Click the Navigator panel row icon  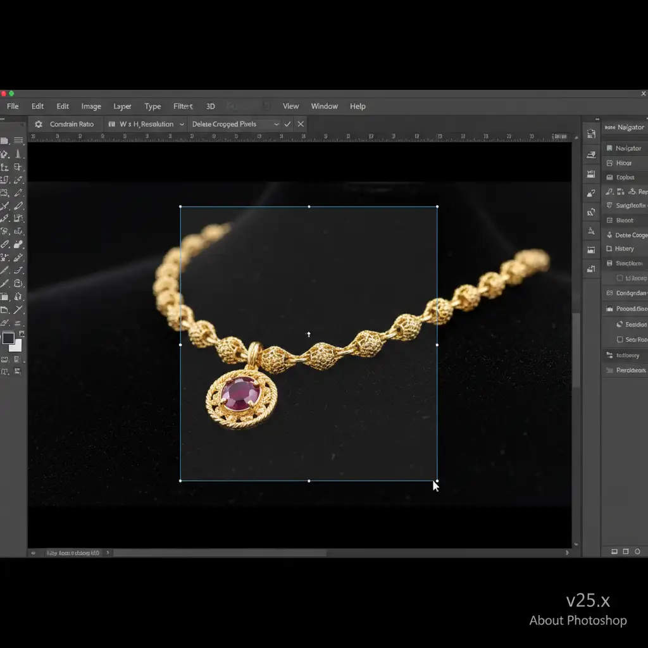click(x=609, y=148)
